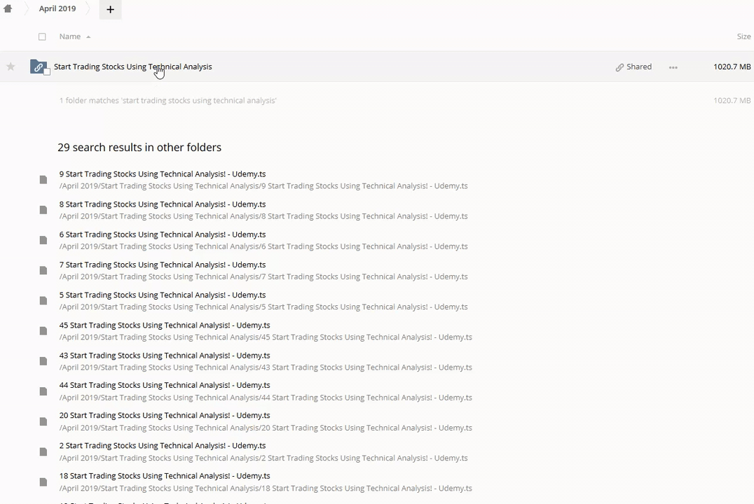The height and width of the screenshot is (504, 754).
Task: Open 43 Start Trading Stocks Udemy.ts result
Action: (x=165, y=356)
